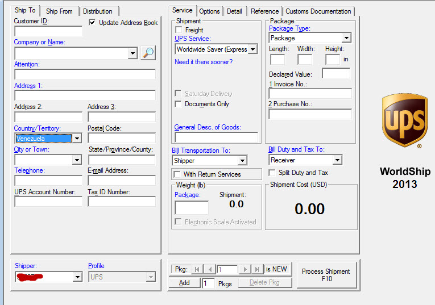Click the Need it there sooner link
The image size is (435, 305).
204,62
